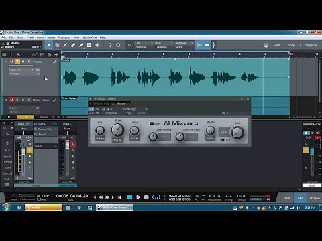
Task: Click the Record transport button
Action: point(146,197)
